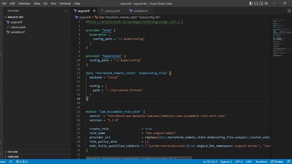Click synchronize changes icon in status bar
292x164 pixels.
pyautogui.click(x=10, y=162)
